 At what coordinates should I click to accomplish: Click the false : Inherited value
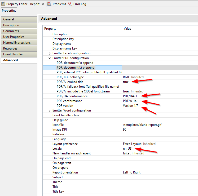[x=134, y=153]
